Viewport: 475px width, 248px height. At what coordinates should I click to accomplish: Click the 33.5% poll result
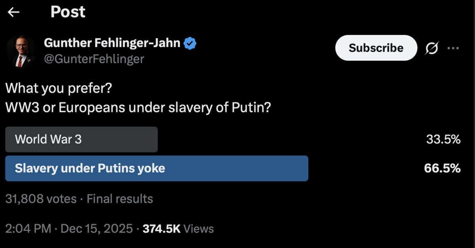(443, 139)
